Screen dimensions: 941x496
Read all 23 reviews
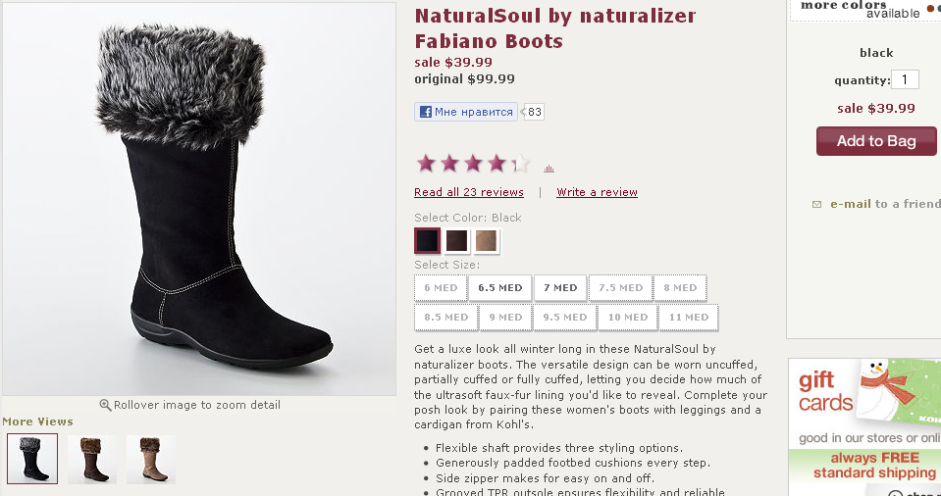469,192
